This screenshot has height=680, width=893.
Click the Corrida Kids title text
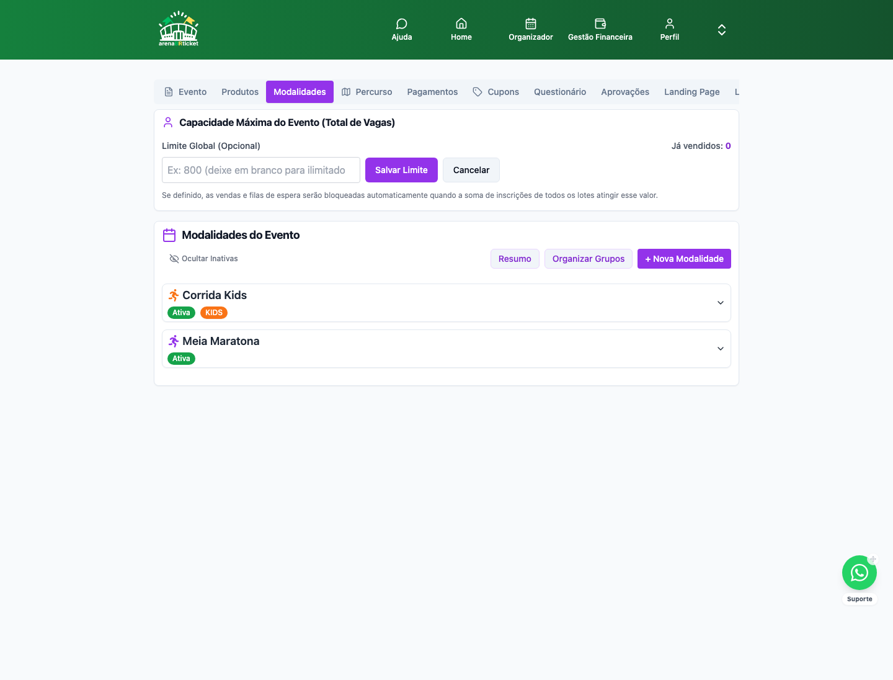pyautogui.click(x=215, y=295)
